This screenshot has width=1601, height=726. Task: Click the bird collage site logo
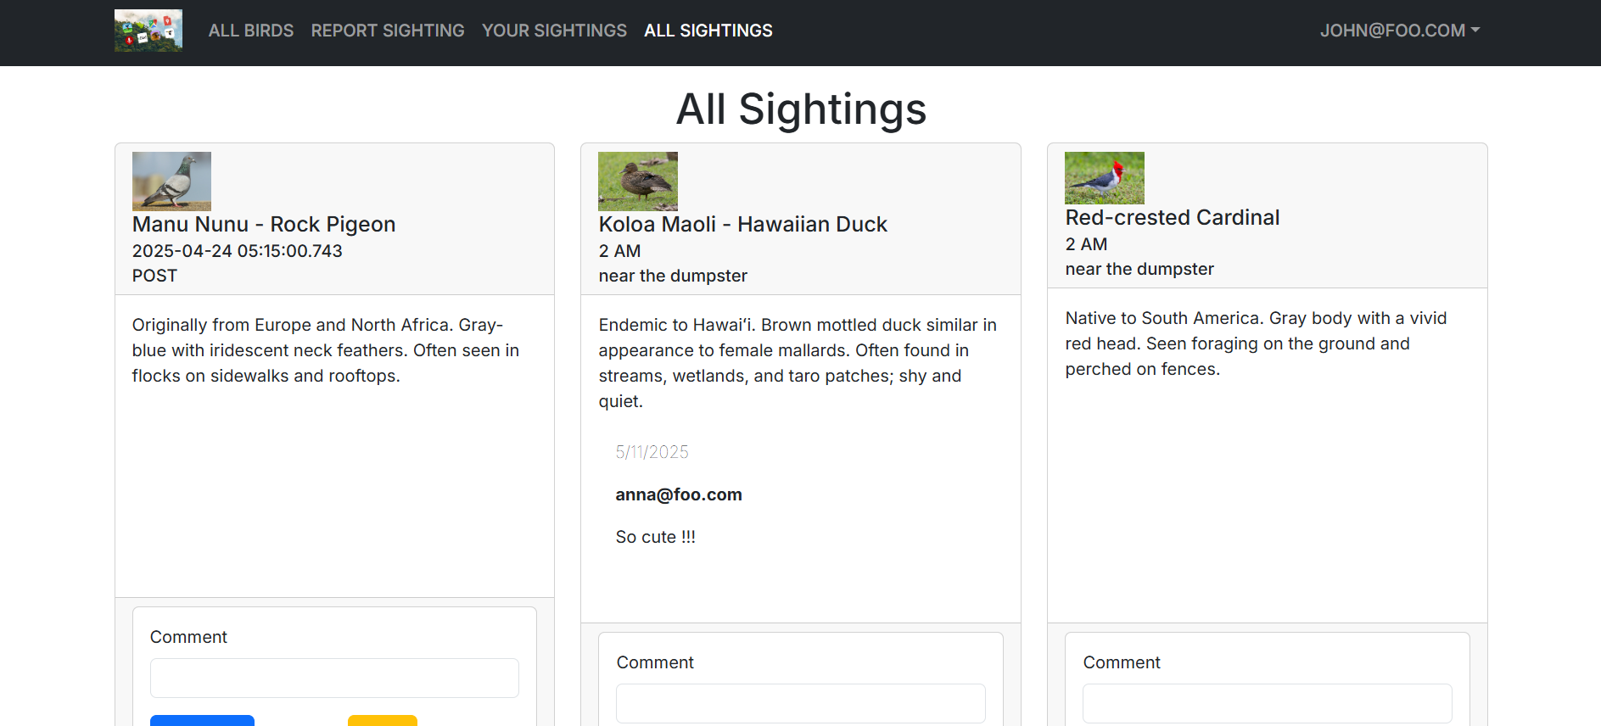click(148, 31)
